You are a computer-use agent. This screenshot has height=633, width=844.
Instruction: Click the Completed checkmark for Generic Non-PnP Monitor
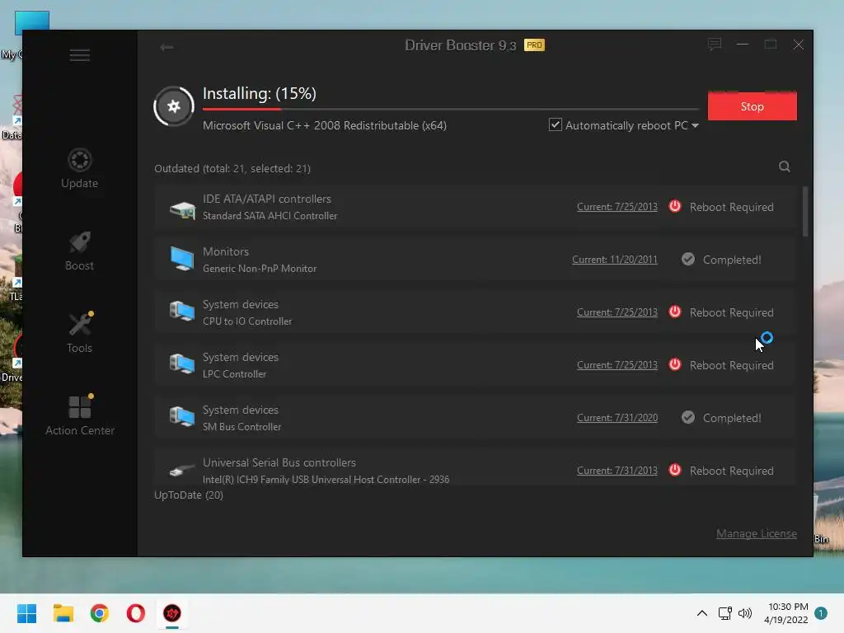688,259
